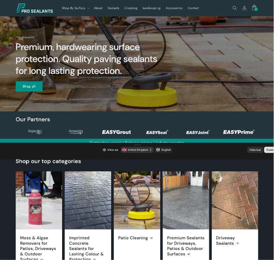Open the United Kingdom country selector

tap(137, 150)
